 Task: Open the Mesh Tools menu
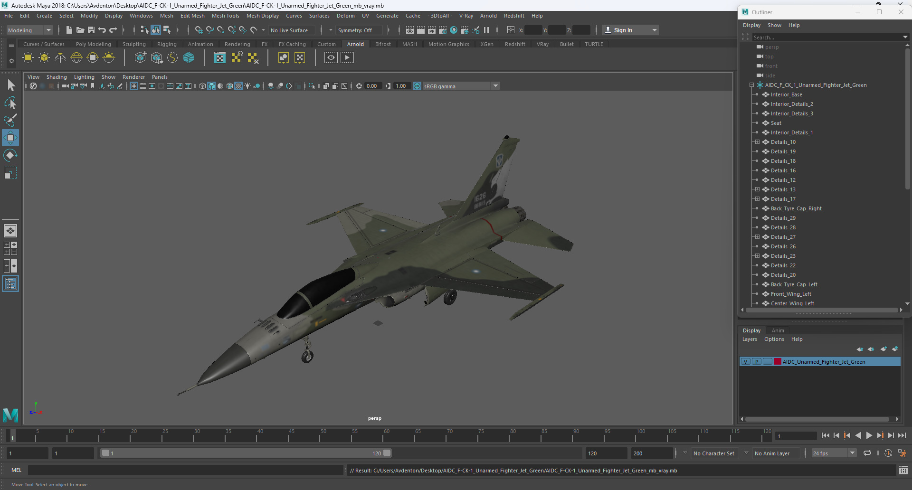point(225,16)
